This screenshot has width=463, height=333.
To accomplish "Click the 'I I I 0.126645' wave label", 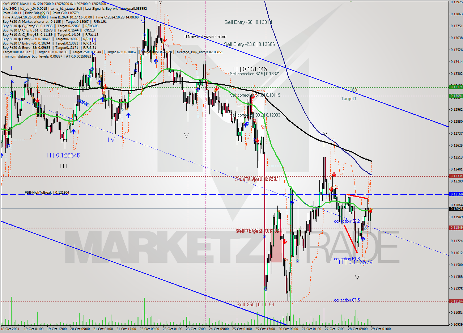I will click(63, 155).
